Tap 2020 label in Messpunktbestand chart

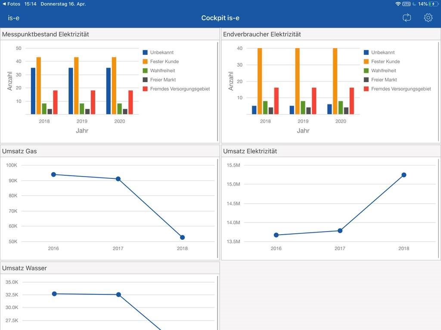120,121
